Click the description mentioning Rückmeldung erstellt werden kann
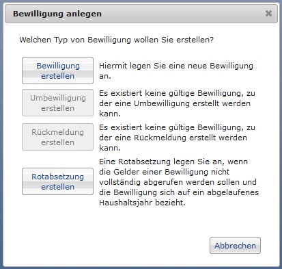282x269 pixels. [177, 138]
